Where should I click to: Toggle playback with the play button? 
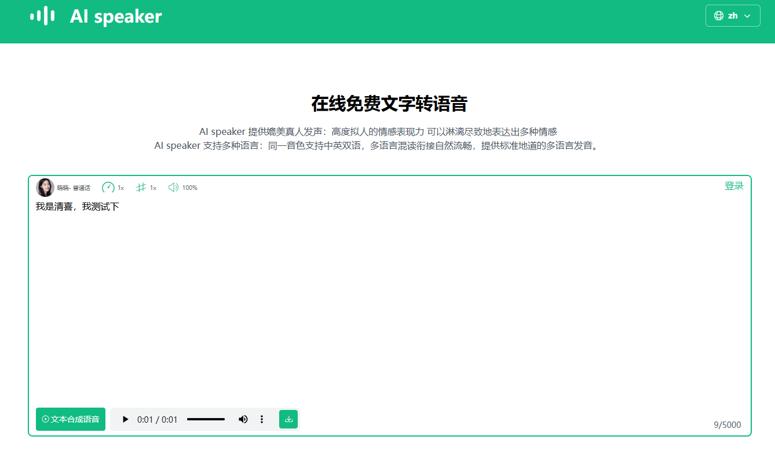point(125,419)
